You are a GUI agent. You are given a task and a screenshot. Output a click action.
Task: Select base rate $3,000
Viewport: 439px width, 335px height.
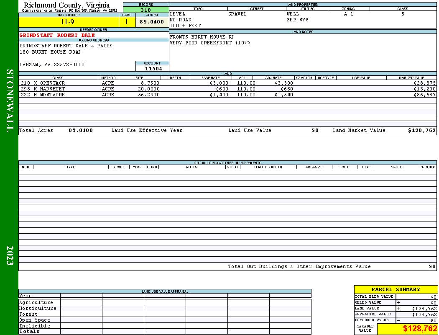[x=219, y=83]
